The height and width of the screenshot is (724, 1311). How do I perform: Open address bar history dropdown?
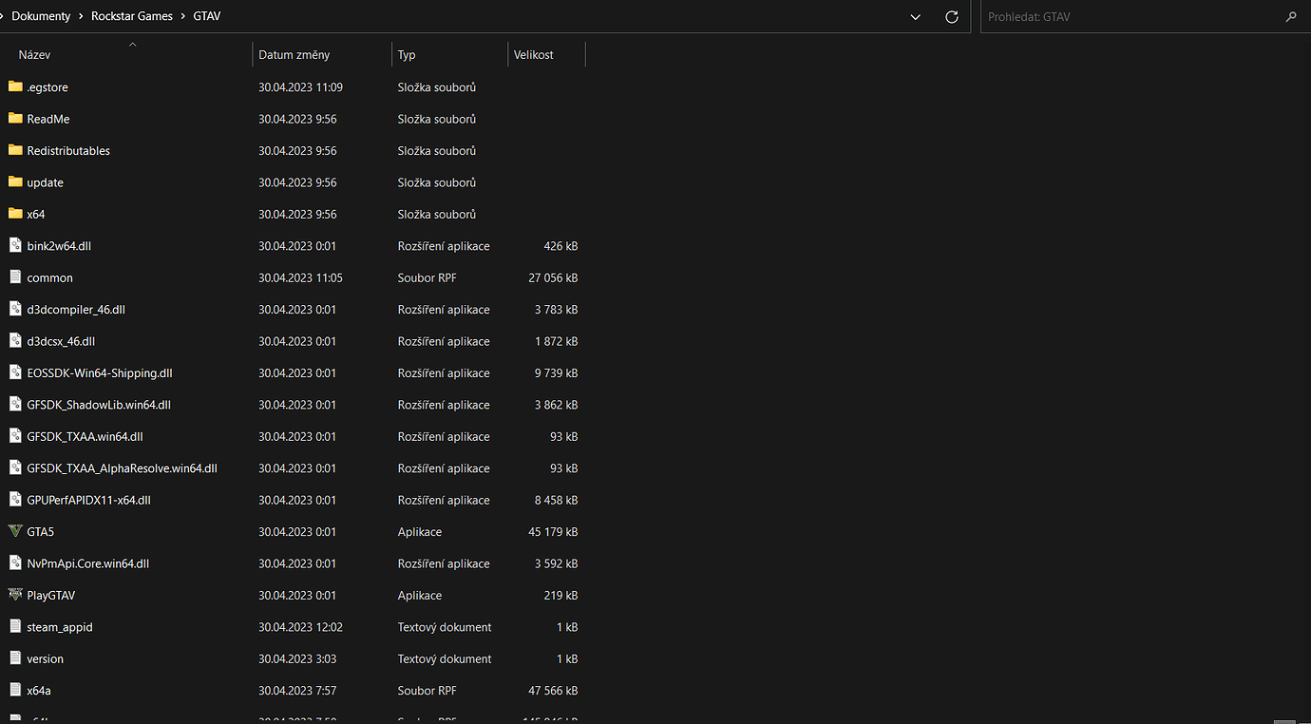pyautogui.click(x=915, y=17)
